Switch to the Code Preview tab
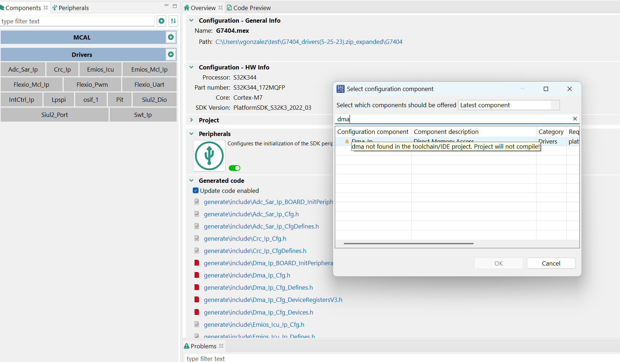 249,8
